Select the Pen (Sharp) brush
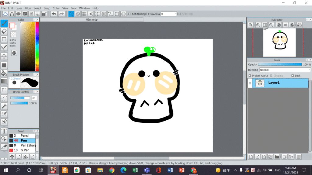 (22, 146)
